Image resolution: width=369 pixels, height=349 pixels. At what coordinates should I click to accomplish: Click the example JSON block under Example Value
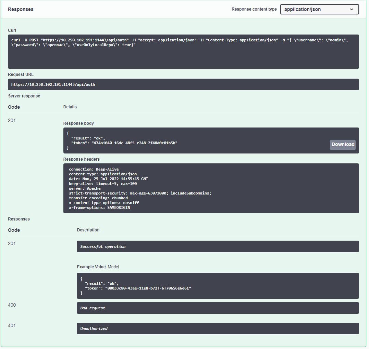pyautogui.click(x=218, y=286)
